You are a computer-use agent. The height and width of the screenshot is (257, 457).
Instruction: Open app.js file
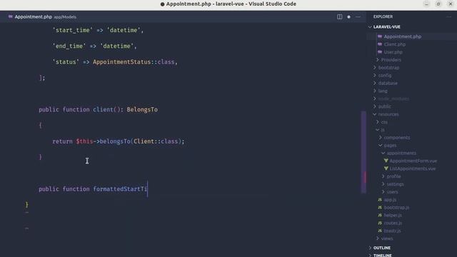[x=390, y=200]
